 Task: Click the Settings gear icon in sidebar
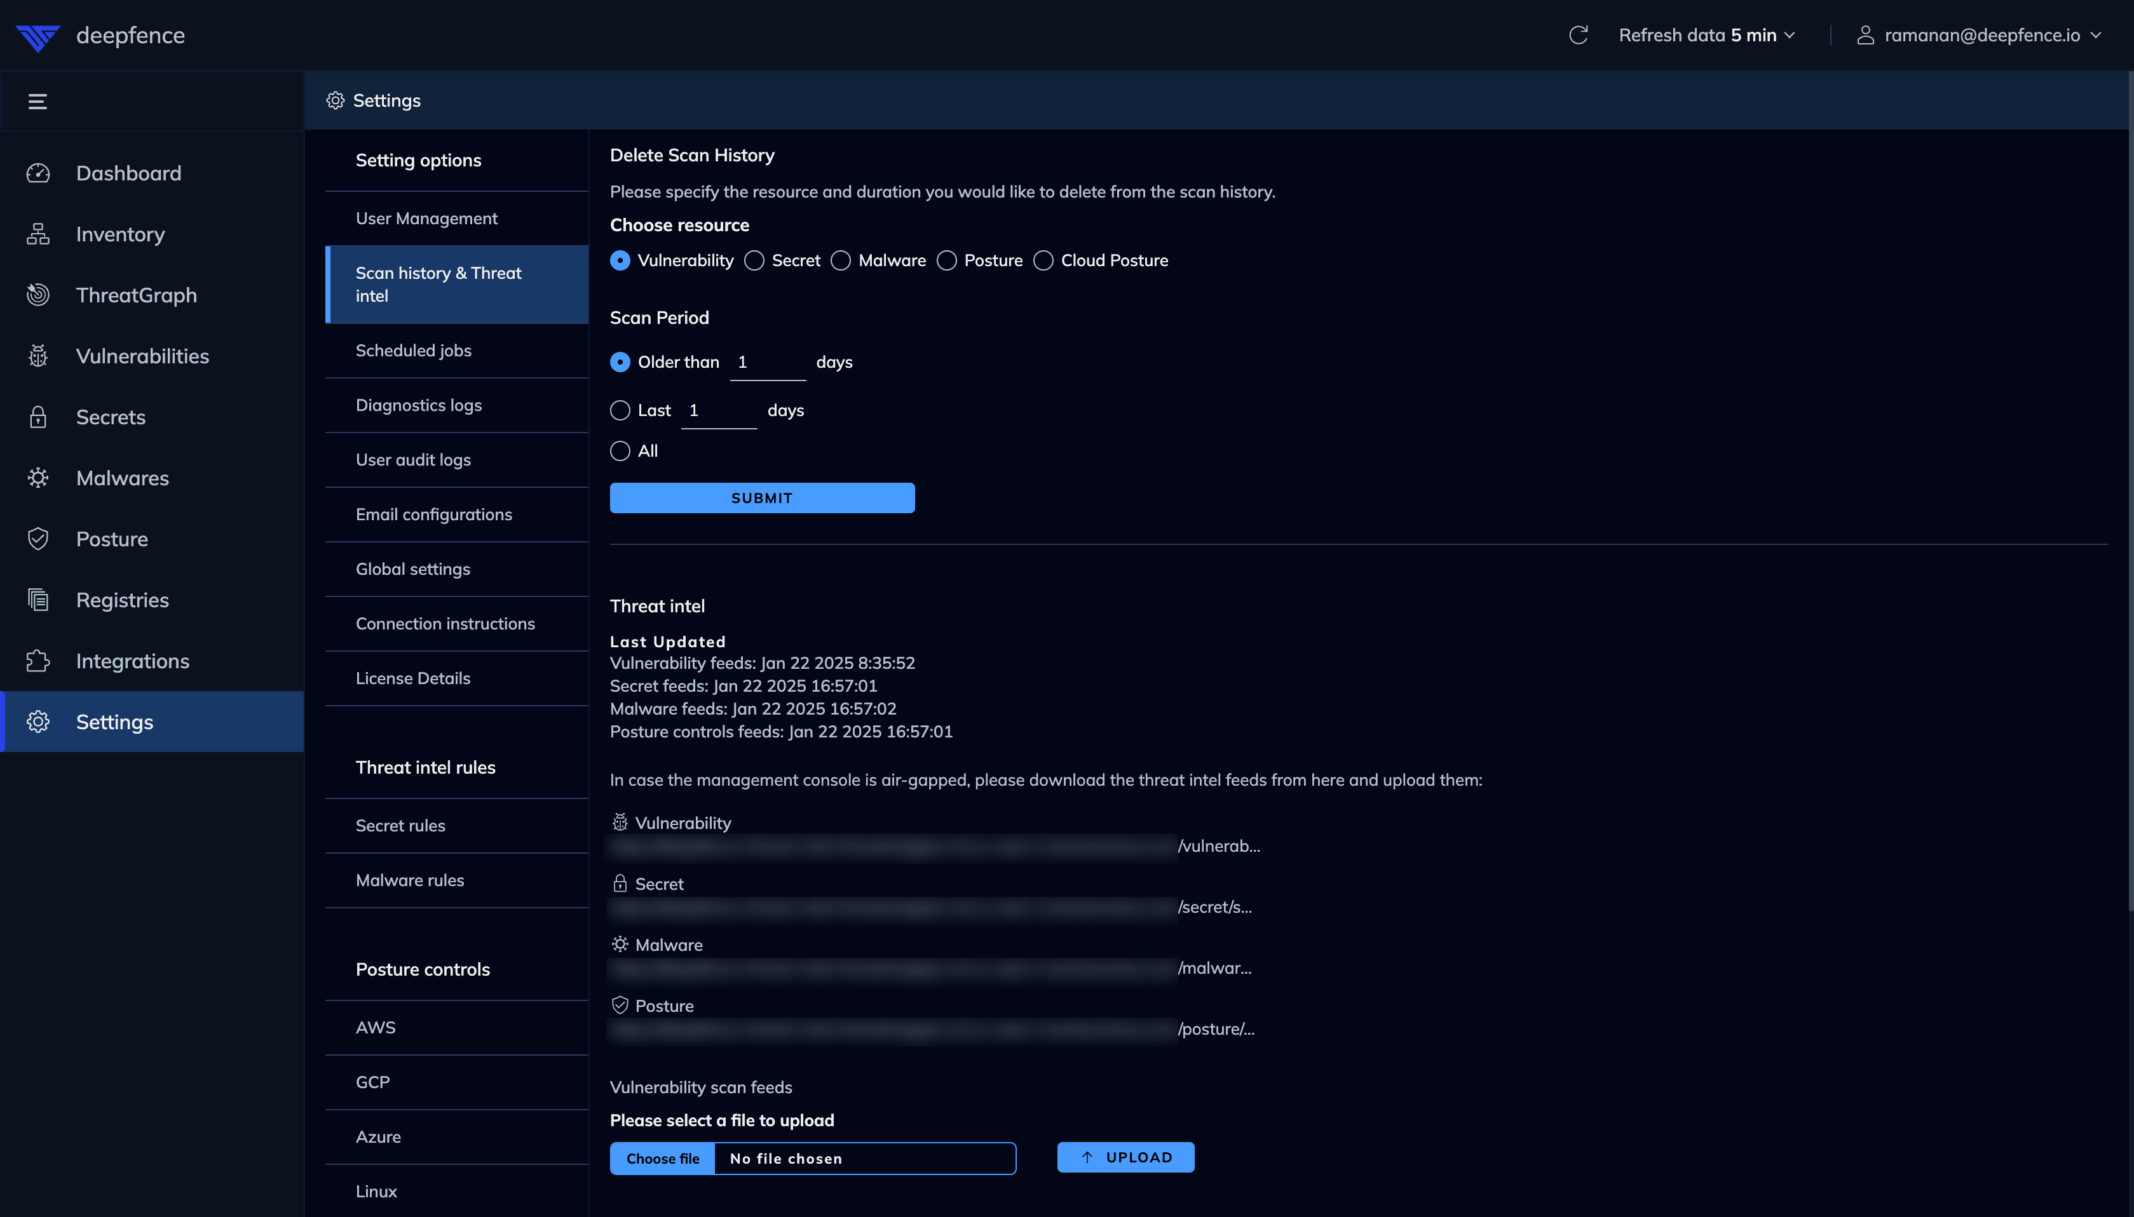[37, 722]
